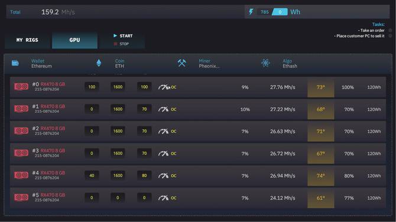Viewport: 396px width, 222px height.
Task: Open the Coin ETH selector
Action: point(119,64)
